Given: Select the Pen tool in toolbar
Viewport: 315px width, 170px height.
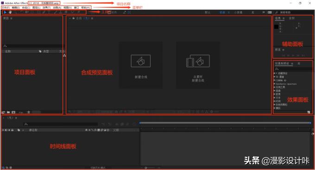Looking at the screenshot, I should coord(44,12).
